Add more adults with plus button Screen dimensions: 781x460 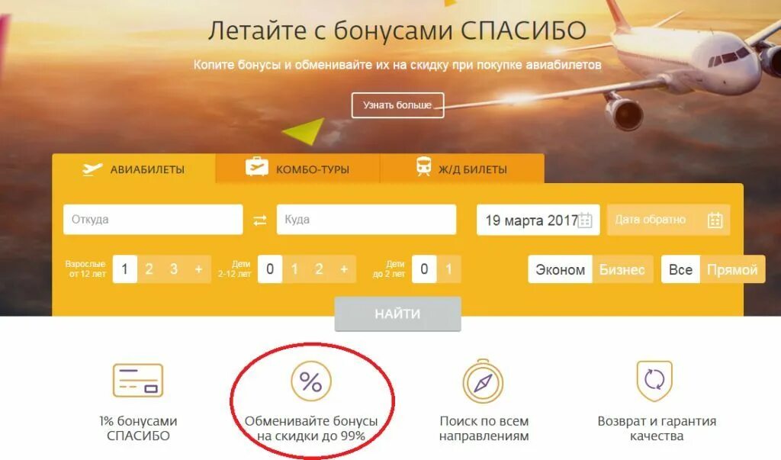tap(199, 269)
